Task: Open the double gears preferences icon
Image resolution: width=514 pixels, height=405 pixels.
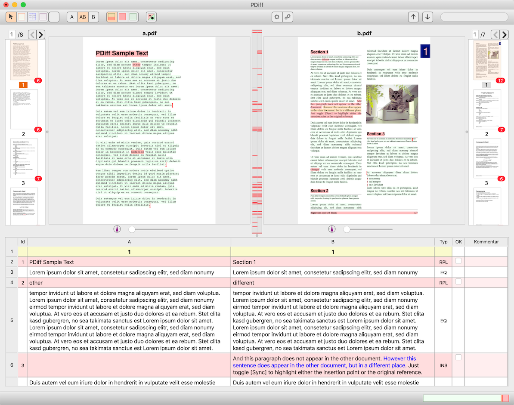Action: [288, 17]
